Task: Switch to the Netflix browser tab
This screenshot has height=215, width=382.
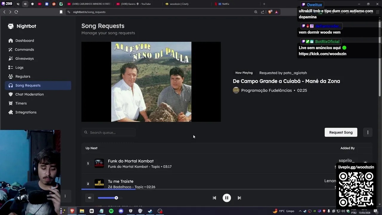Action: pyautogui.click(x=225, y=4)
